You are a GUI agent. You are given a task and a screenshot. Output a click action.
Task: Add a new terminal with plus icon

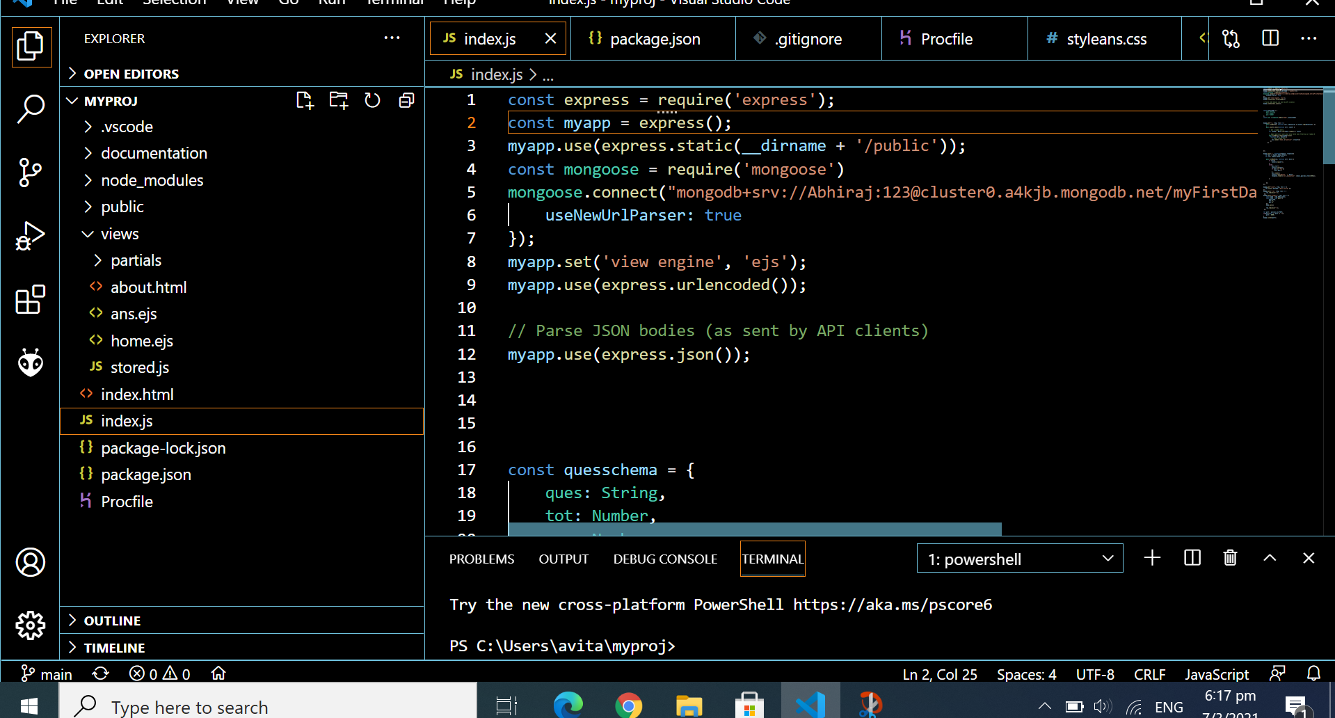pyautogui.click(x=1152, y=558)
